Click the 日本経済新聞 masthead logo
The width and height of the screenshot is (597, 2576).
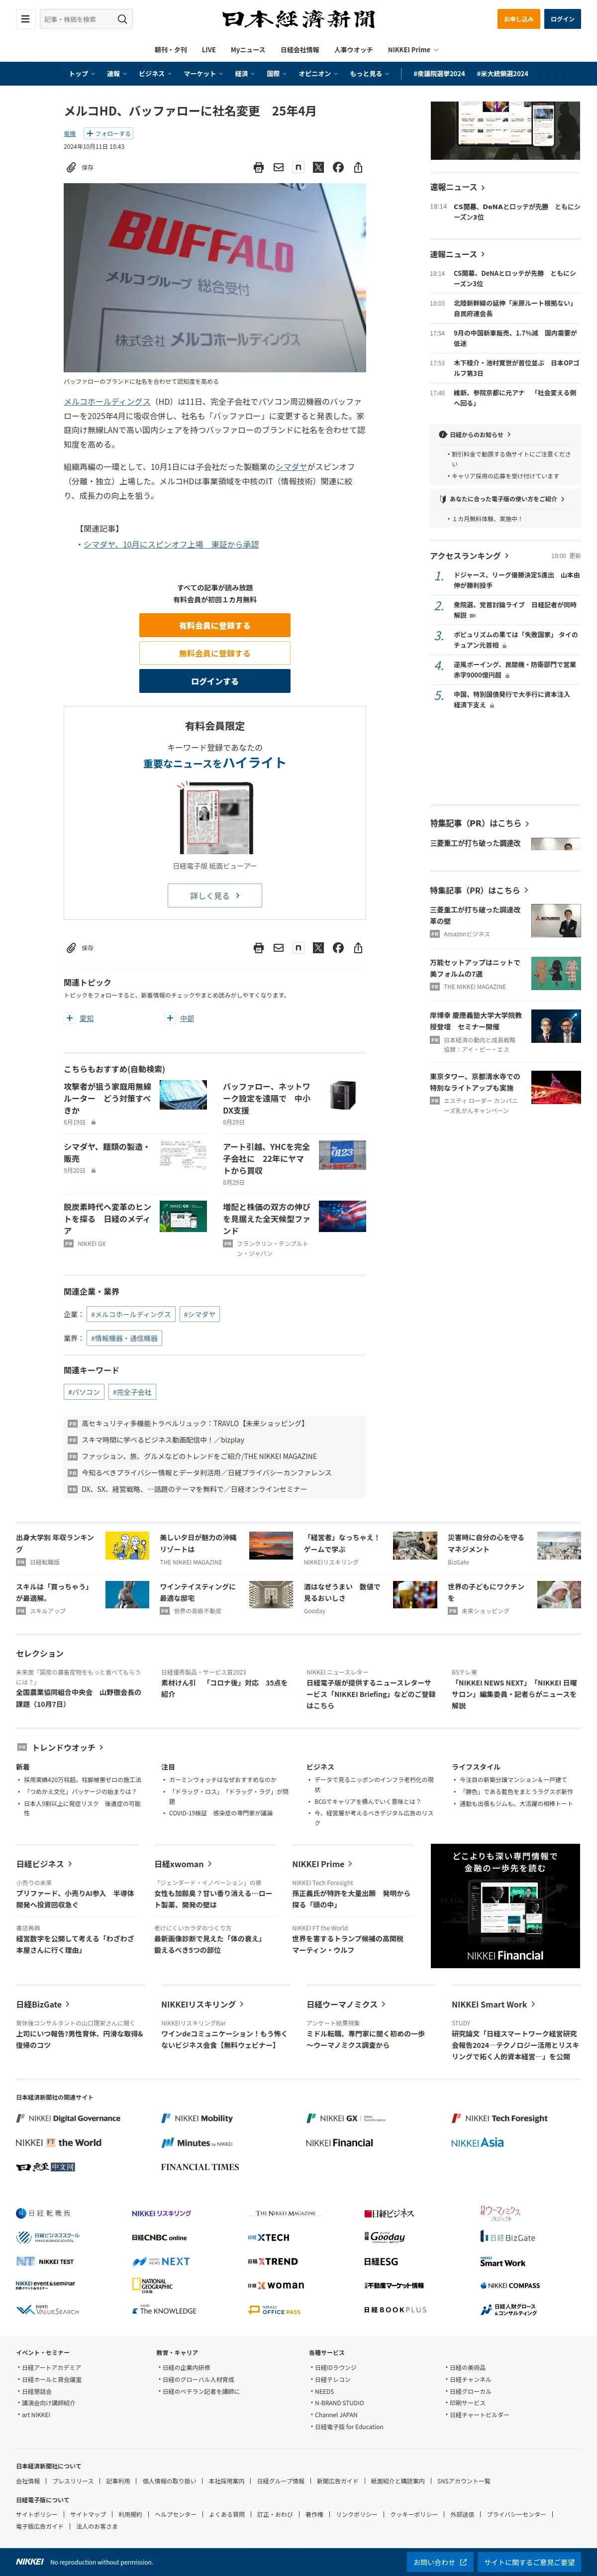[298, 19]
